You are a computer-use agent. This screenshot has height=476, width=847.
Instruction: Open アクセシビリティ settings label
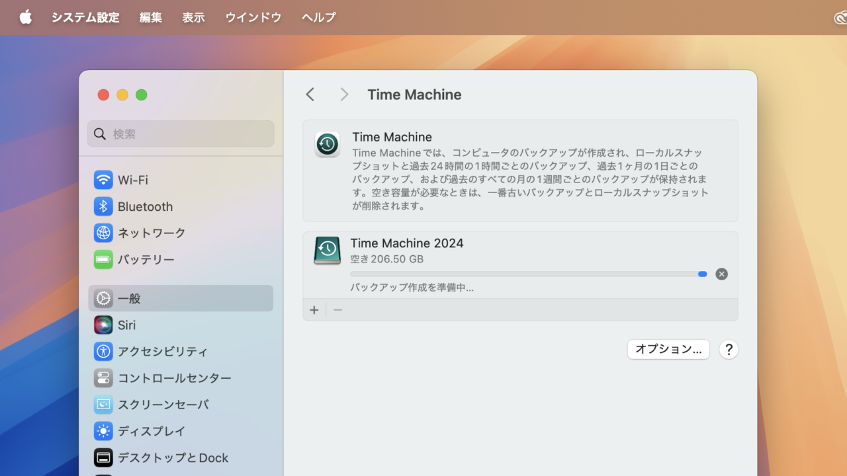(x=163, y=351)
